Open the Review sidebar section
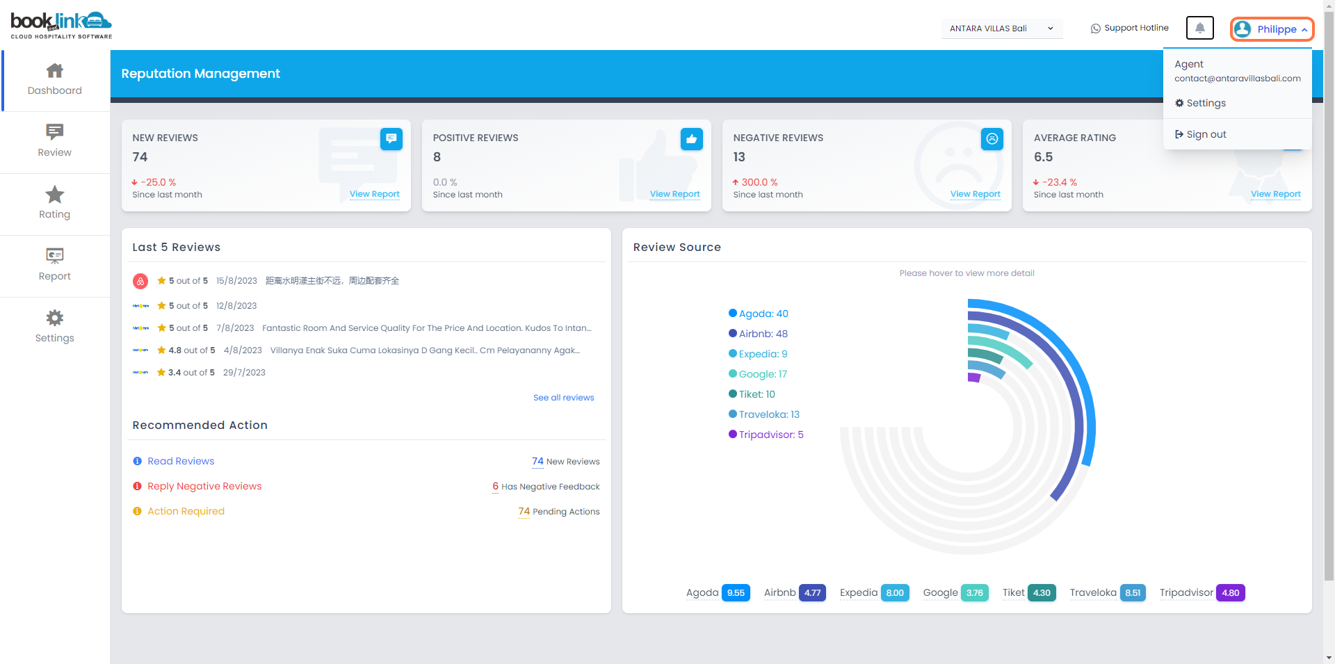This screenshot has width=1335, height=664. pyautogui.click(x=55, y=142)
